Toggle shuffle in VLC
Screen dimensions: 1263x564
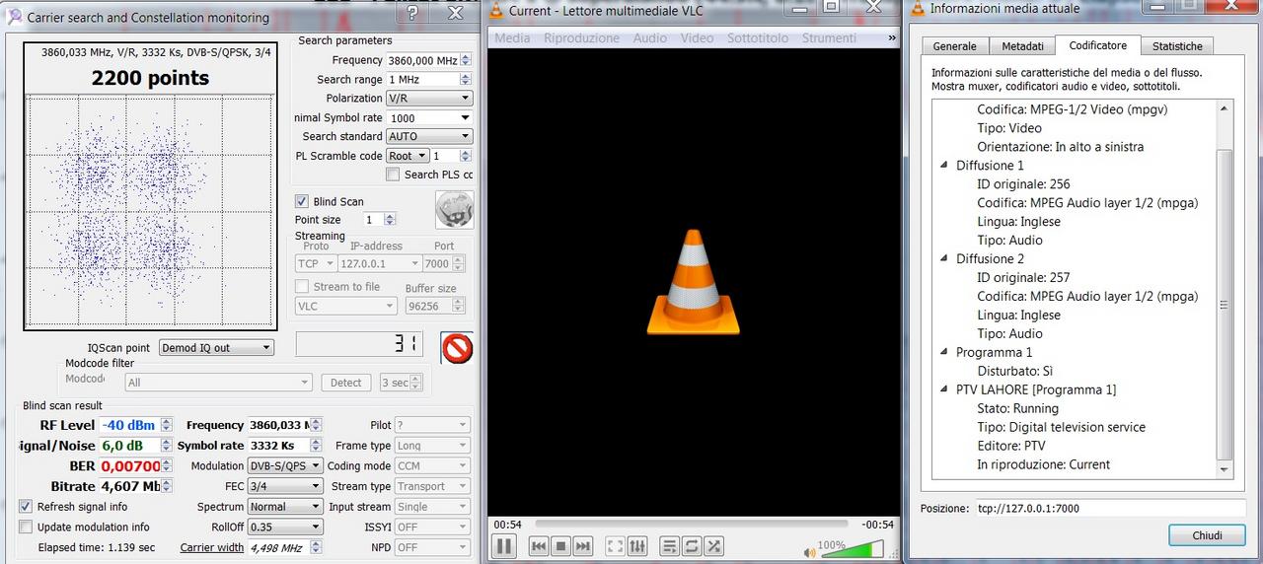pyautogui.click(x=713, y=546)
